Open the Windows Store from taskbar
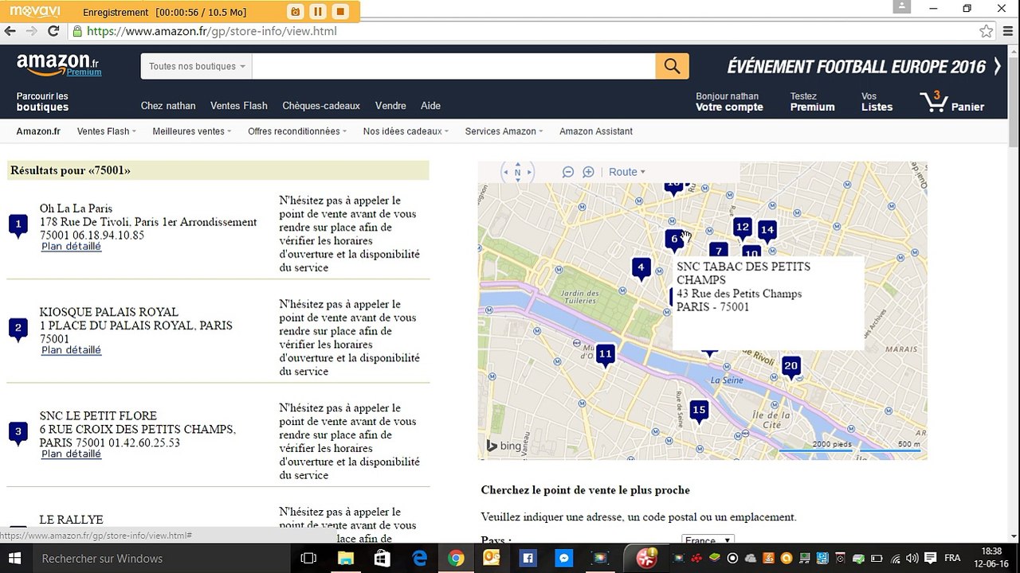This screenshot has height=573, width=1020. 382,559
